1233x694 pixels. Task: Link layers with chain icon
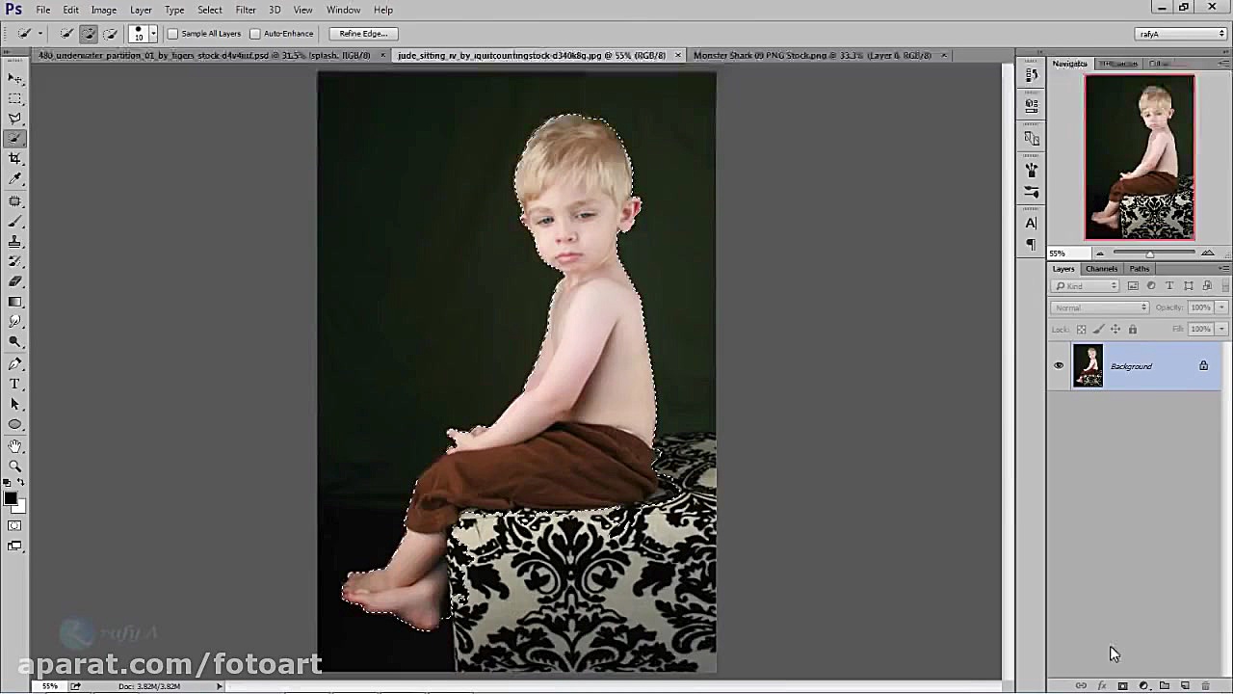[x=1081, y=686]
